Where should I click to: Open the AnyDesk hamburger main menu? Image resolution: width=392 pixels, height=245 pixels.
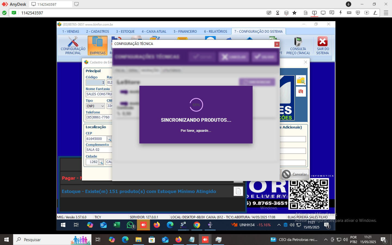[x=386, y=13]
